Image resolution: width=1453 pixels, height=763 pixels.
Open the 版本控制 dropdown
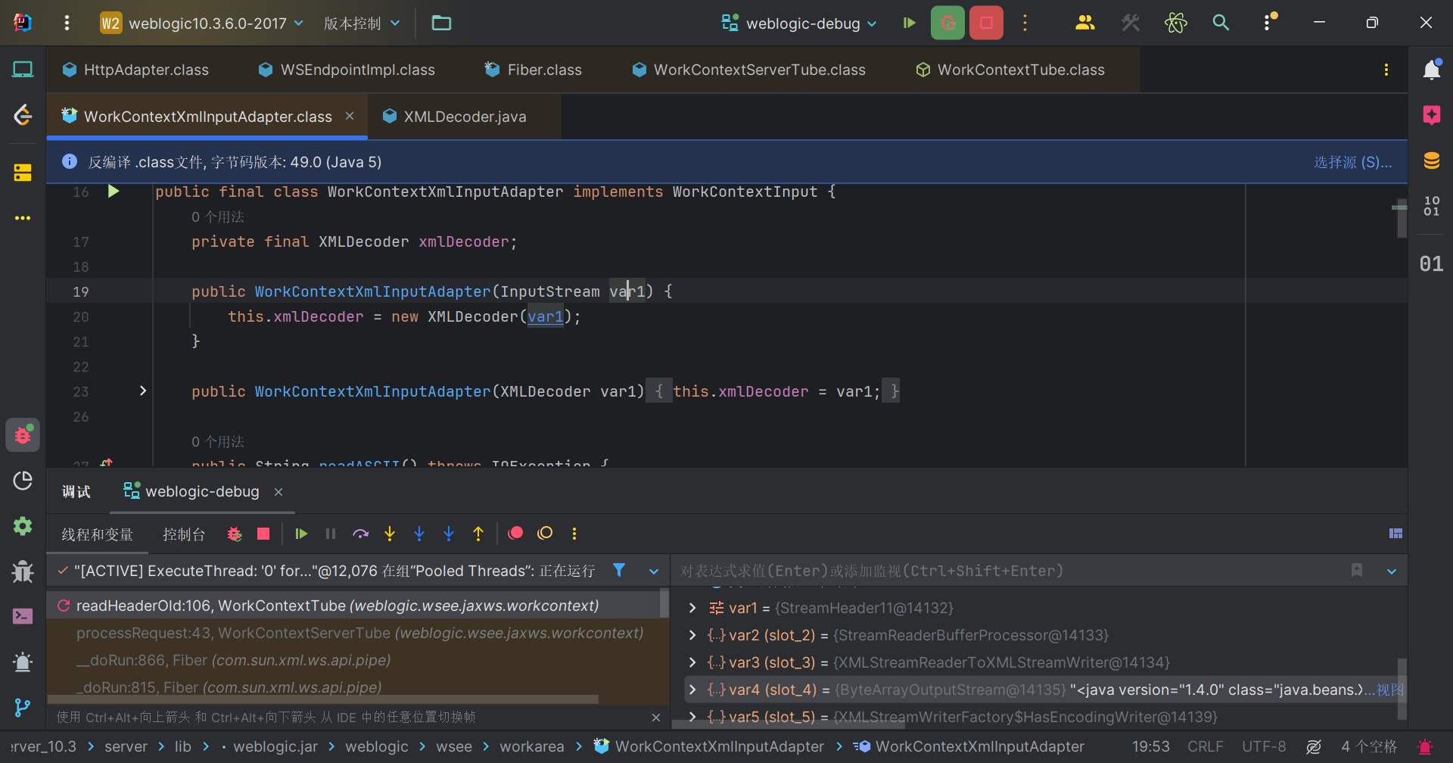pos(362,23)
